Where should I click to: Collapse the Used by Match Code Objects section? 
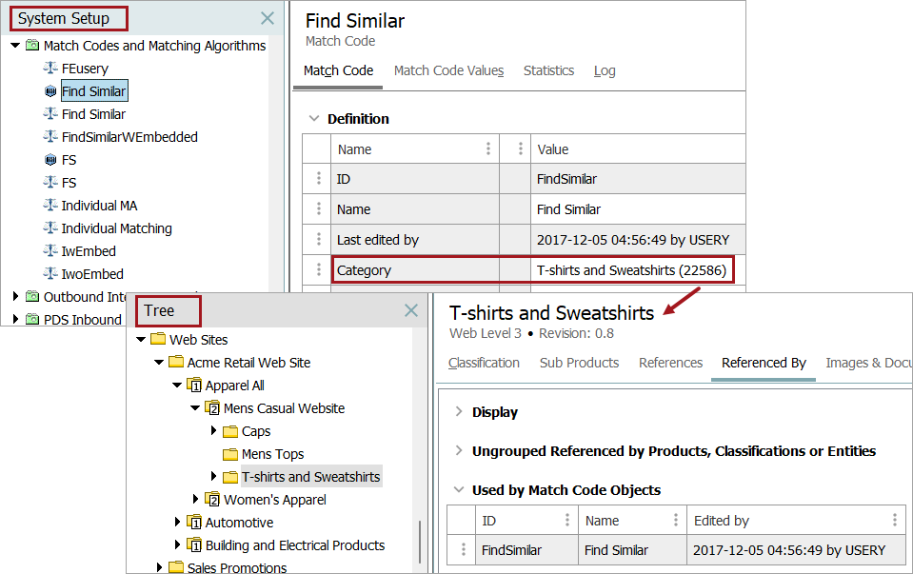click(x=458, y=490)
